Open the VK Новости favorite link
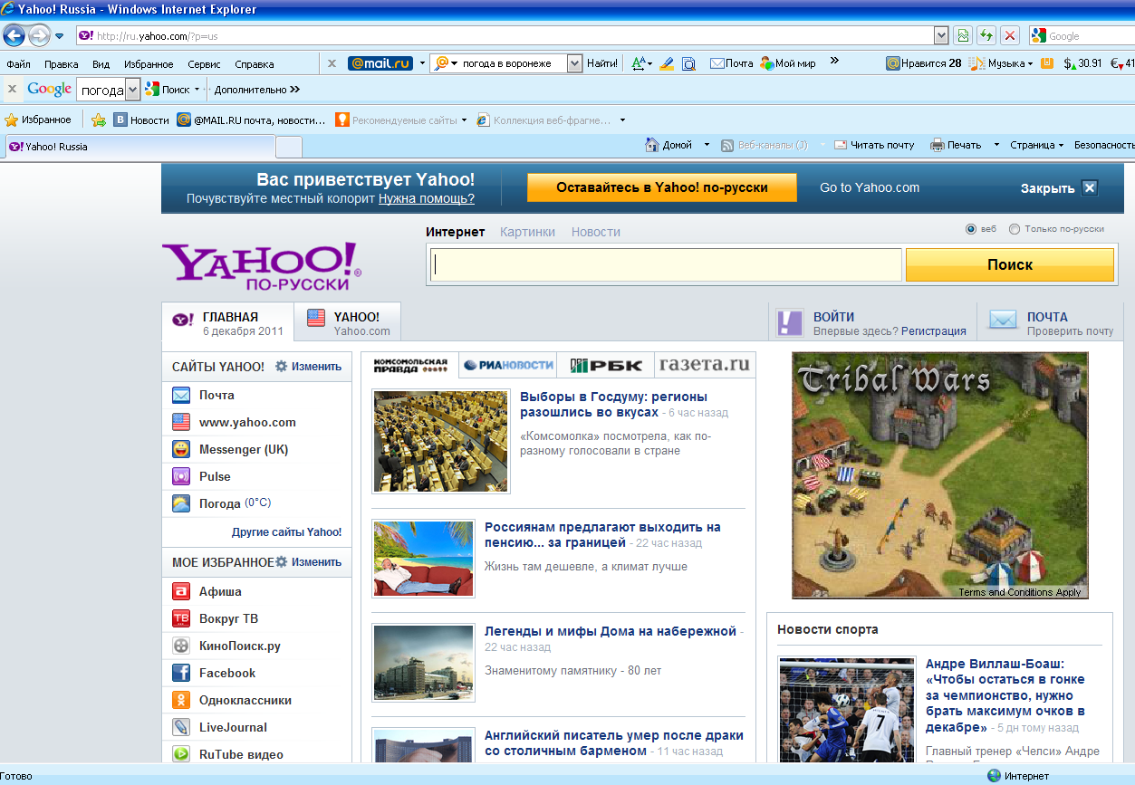The width and height of the screenshot is (1135, 785). 141,120
